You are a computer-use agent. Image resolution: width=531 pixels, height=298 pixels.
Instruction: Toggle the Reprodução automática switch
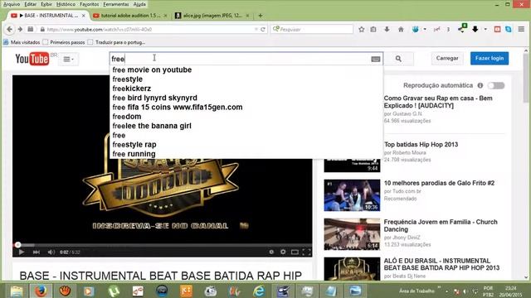click(x=496, y=85)
